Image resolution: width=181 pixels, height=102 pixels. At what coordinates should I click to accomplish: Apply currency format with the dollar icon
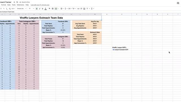coord(1,9)
